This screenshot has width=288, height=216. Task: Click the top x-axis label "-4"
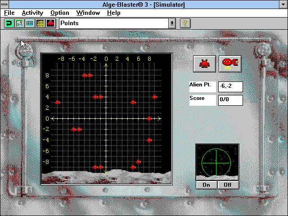click(82, 59)
